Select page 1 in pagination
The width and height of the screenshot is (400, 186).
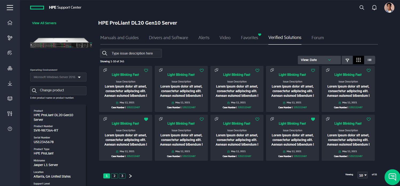coord(106,176)
